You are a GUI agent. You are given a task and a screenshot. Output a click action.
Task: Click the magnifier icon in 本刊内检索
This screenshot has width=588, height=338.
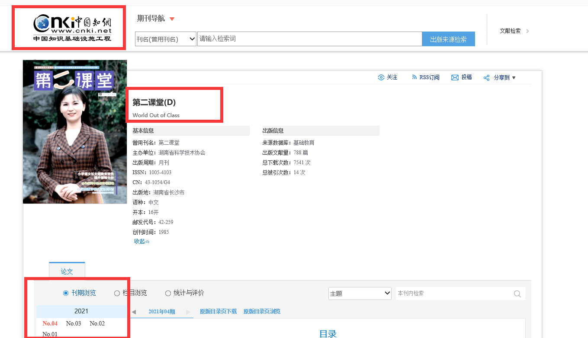[517, 294]
